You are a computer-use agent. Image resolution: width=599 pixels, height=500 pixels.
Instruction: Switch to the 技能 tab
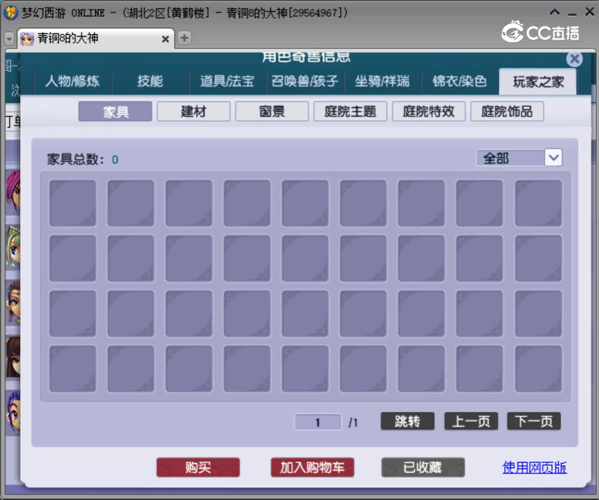[150, 81]
